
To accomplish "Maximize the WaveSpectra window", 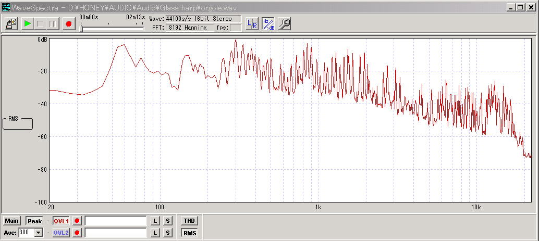I will point(520,7).
